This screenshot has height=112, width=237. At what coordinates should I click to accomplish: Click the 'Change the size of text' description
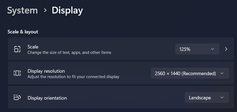coord(69,52)
